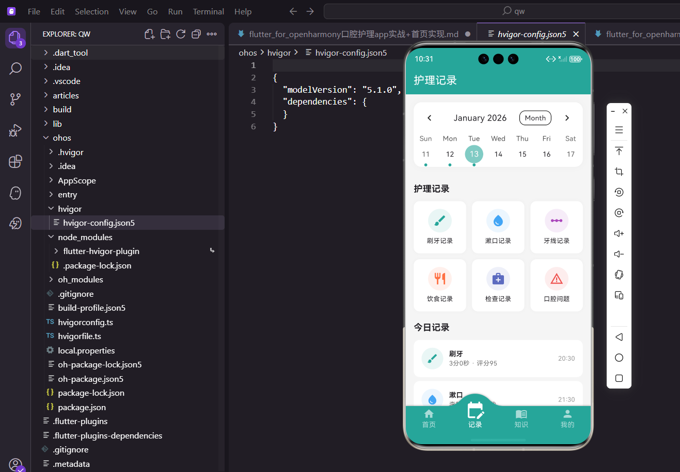This screenshot has width=680, height=472.
Task: Open the Help menu
Action: tap(243, 11)
